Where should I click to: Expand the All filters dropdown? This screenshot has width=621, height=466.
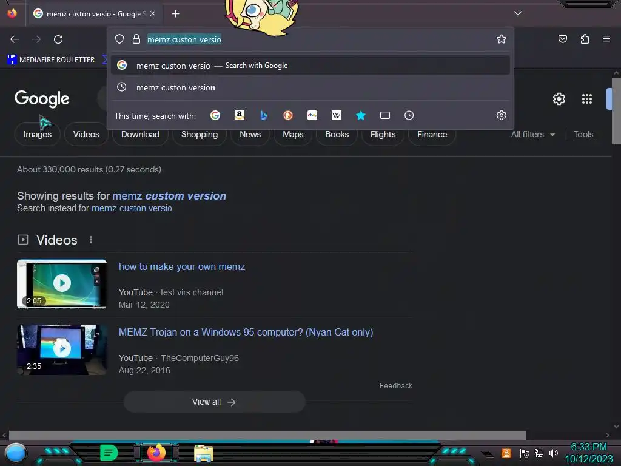[x=532, y=134]
